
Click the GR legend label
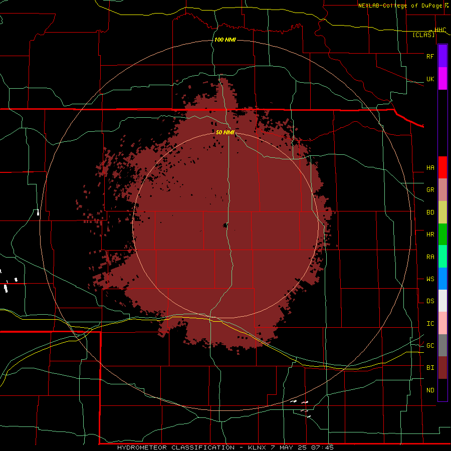[x=430, y=189]
